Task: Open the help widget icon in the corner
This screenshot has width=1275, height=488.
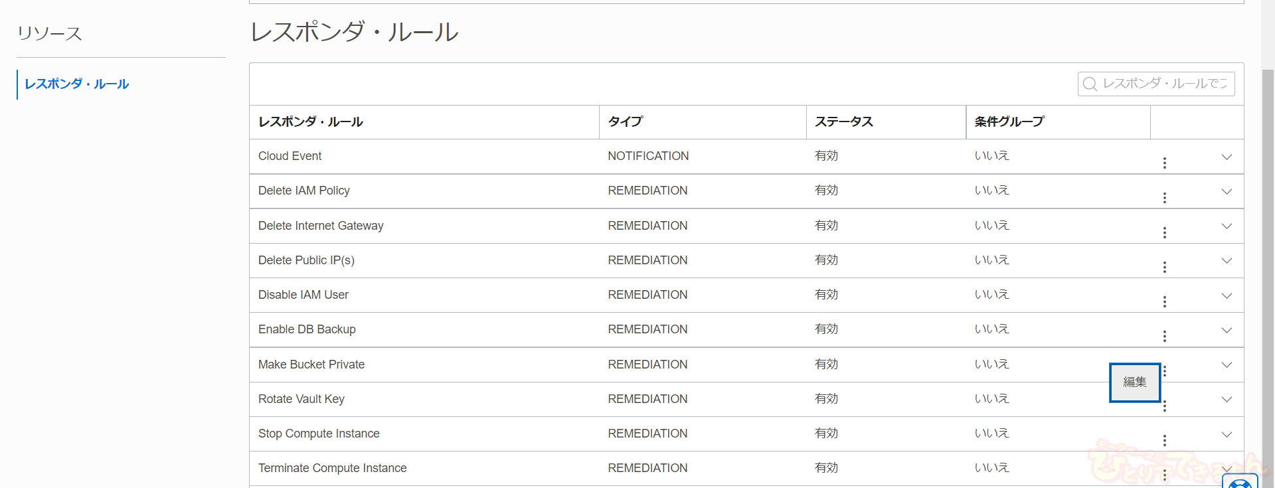Action: 1240,483
